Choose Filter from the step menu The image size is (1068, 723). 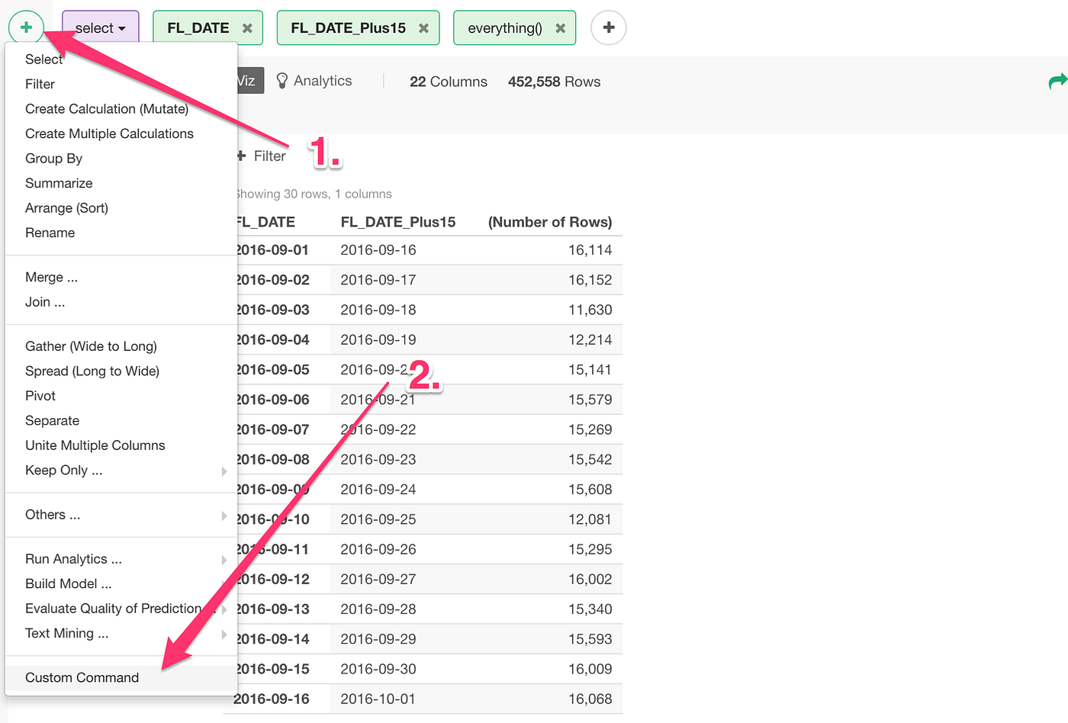pos(40,84)
